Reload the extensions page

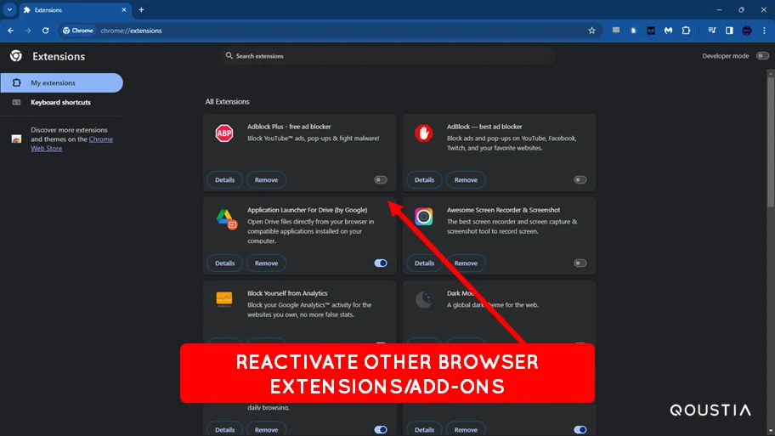click(46, 31)
